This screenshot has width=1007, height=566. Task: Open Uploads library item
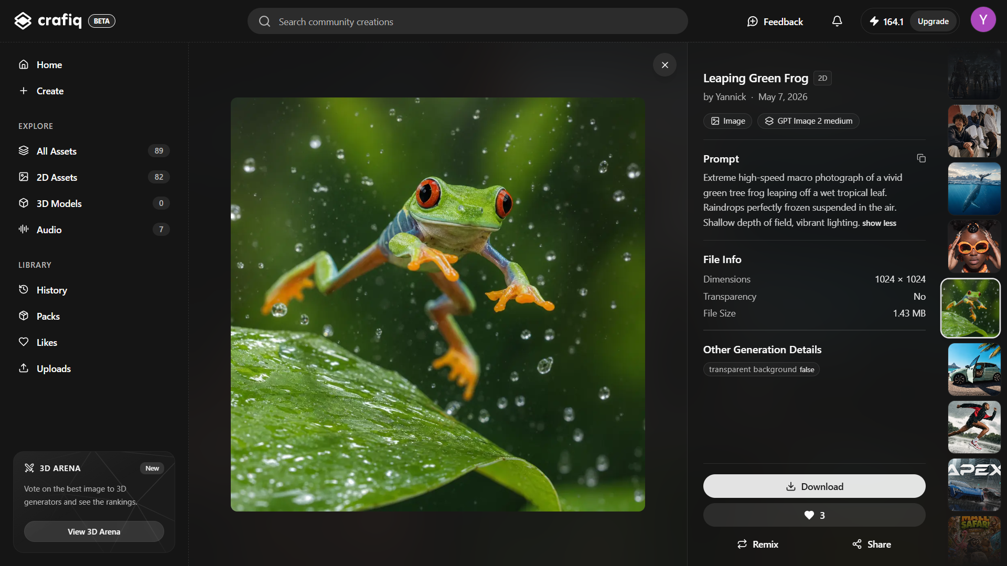click(94, 368)
